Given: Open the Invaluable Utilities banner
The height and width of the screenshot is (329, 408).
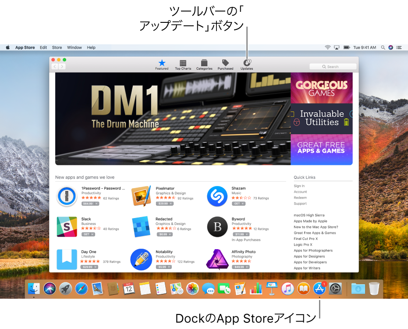Looking at the screenshot, I should tap(322, 119).
